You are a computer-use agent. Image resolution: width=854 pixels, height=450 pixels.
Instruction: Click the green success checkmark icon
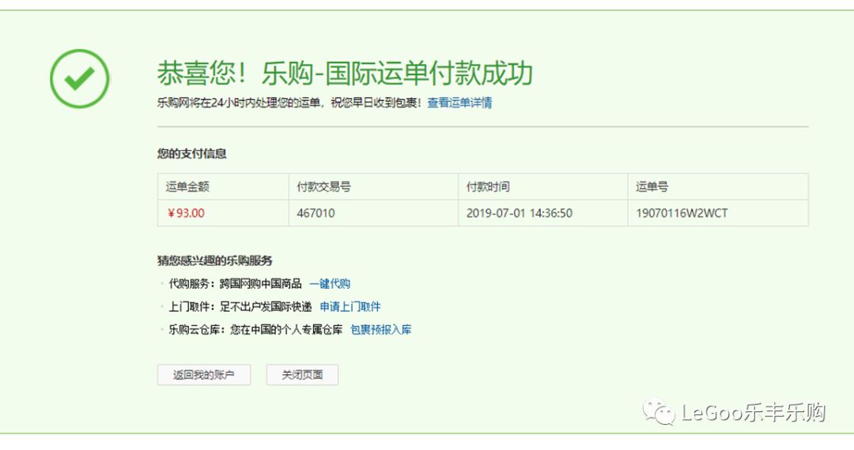pos(80,79)
